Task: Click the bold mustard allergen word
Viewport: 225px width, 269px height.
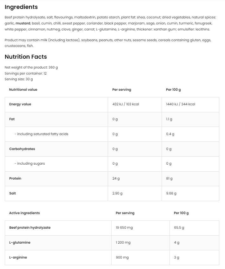Action: pos(23,23)
